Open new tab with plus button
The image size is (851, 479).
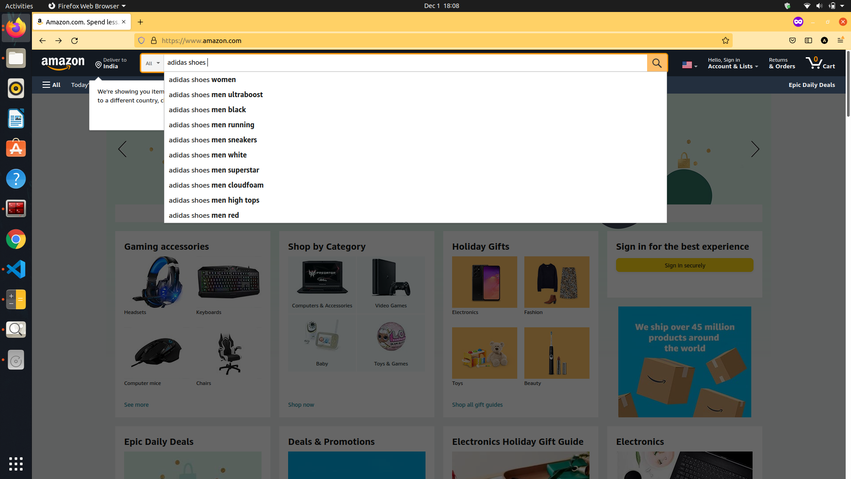tap(140, 22)
